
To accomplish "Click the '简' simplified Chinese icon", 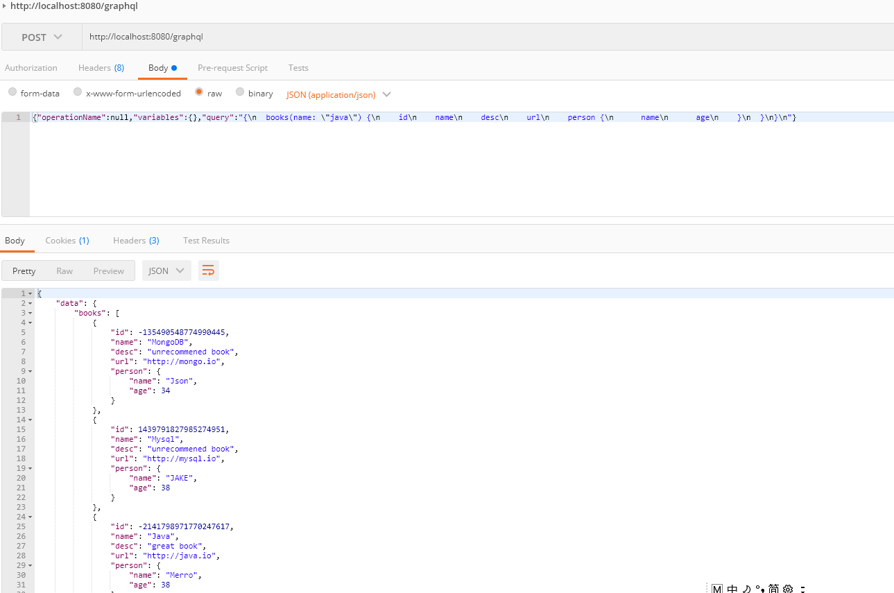I will pos(773,589).
